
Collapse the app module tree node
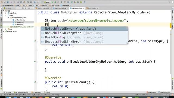pyautogui.click(x=4, y=11)
